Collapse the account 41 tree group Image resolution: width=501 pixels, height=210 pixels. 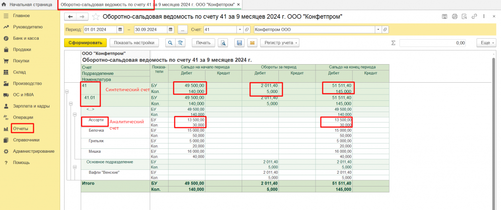coord(68,92)
